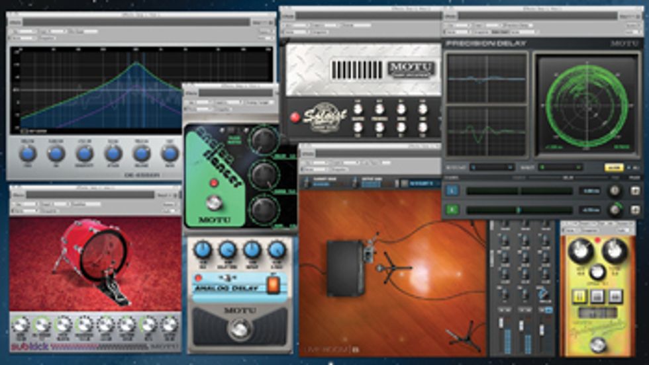Click the Effects label in the De-Esser window header

point(15,22)
